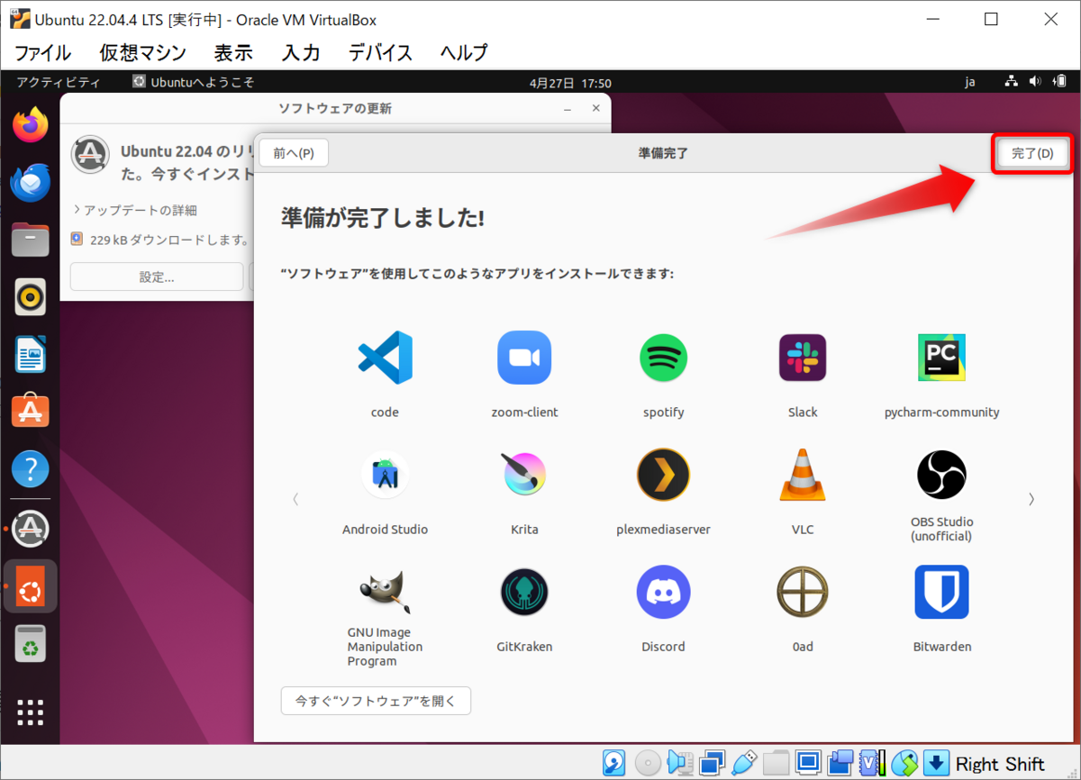1081x780 pixels.
Task: Click the pycharm-community app icon
Action: [942, 358]
